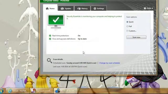This screenshot has height=94, width=168.
Task: Click the house icon on Home tab
Action: pyautogui.click(x=47, y=8)
